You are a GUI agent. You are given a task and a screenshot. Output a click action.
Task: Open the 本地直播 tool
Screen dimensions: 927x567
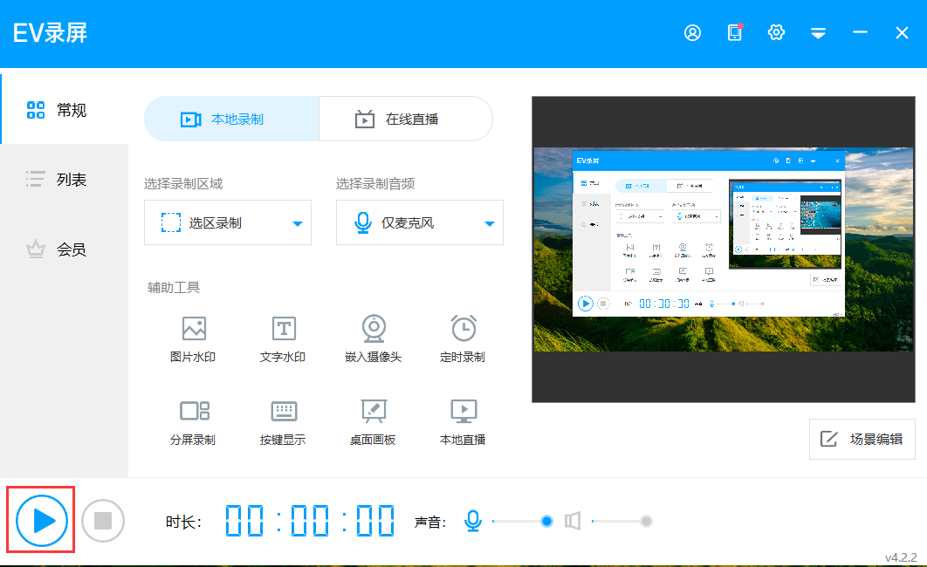click(463, 422)
